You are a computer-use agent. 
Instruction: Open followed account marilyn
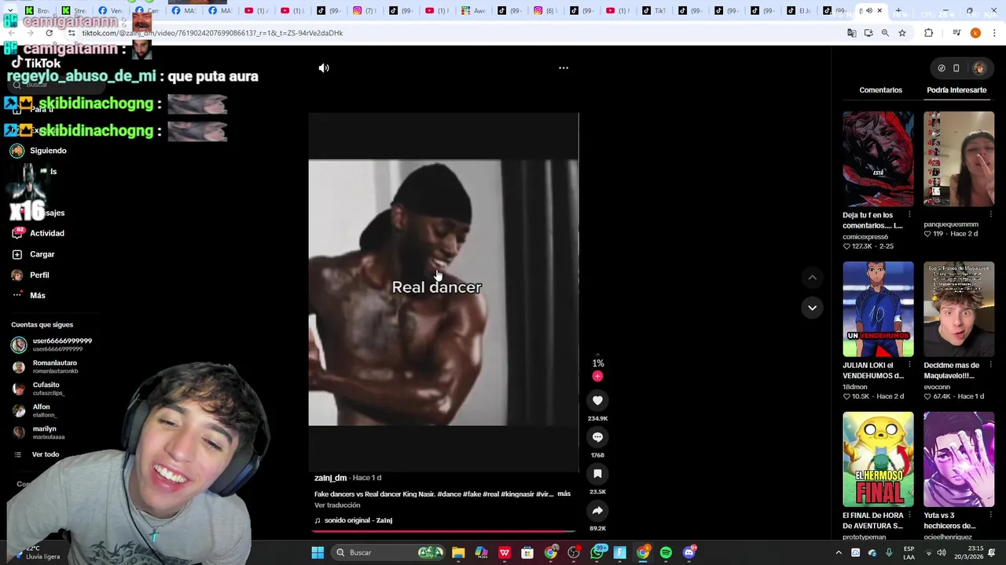click(x=39, y=432)
